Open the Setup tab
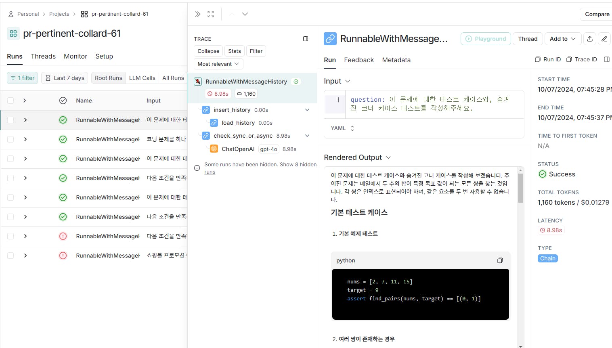This screenshot has width=612, height=348. (104, 56)
